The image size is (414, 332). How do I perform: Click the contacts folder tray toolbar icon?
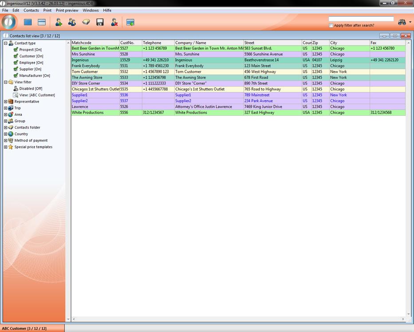tap(86, 22)
